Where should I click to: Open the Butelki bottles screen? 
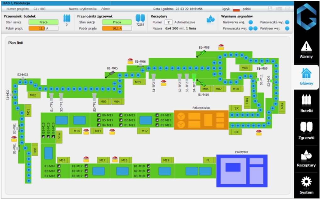(x=306, y=103)
